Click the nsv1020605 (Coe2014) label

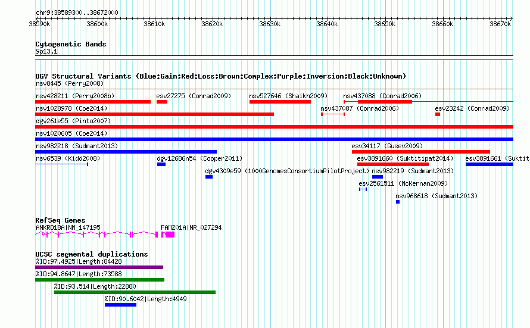71,133
